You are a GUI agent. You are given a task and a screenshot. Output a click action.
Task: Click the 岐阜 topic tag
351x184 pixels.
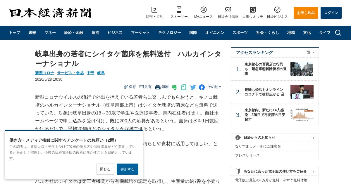[x=101, y=73]
